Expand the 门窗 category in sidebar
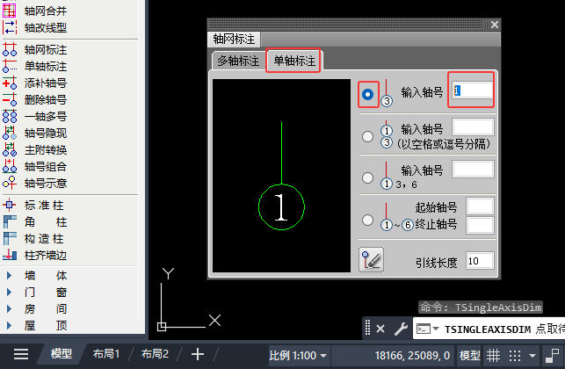Viewport: 565px width, 369px height. pyautogui.click(x=10, y=293)
